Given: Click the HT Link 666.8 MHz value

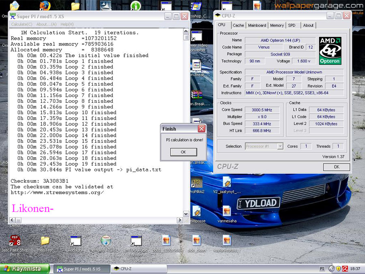Looking at the screenshot, I should point(262,131).
